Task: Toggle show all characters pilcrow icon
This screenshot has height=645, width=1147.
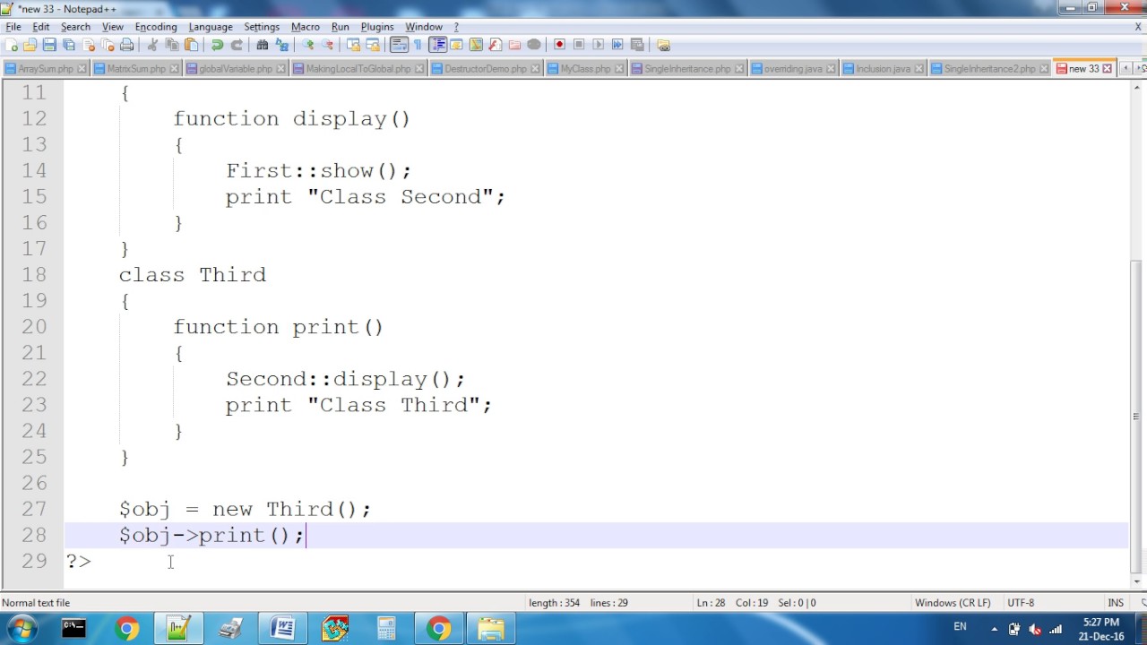Action: tap(418, 45)
